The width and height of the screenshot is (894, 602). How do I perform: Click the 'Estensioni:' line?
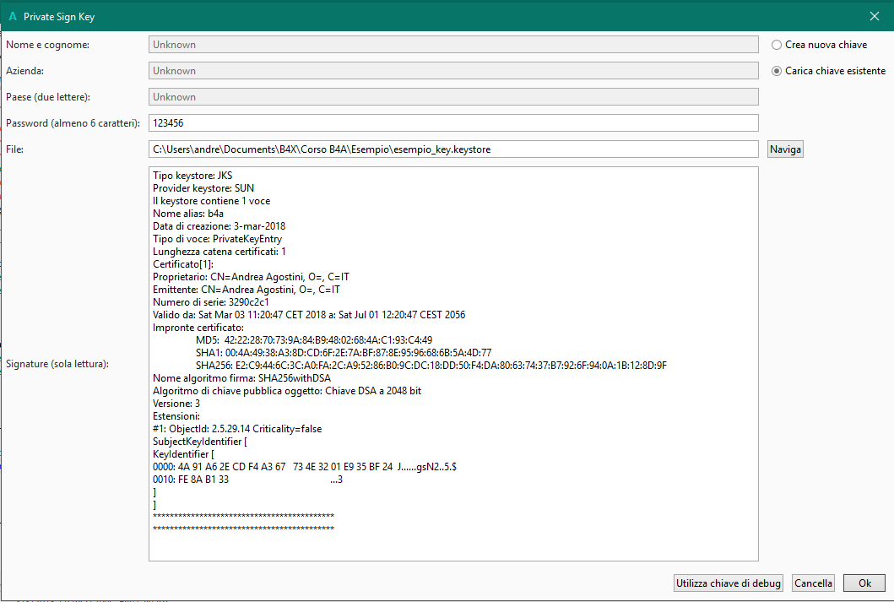[x=176, y=416]
